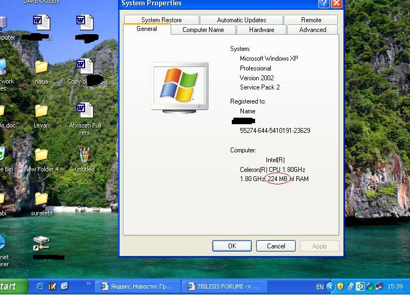This screenshot has width=410, height=295.
Task: Click the EN language indicator
Action: click(x=320, y=287)
